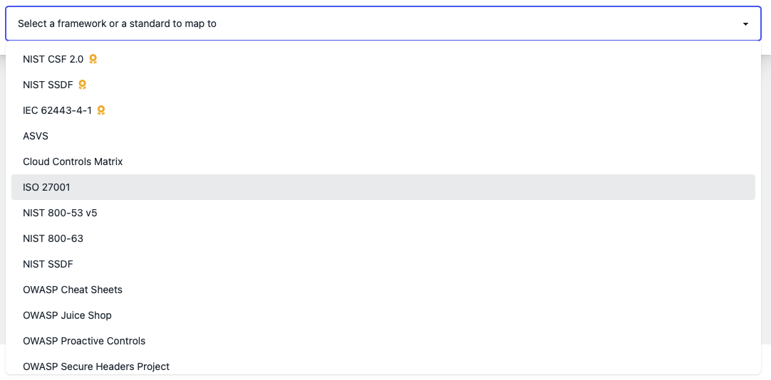Image resolution: width=771 pixels, height=380 pixels.
Task: Pick OWASP Proactive Controls
Action: pyautogui.click(x=84, y=341)
